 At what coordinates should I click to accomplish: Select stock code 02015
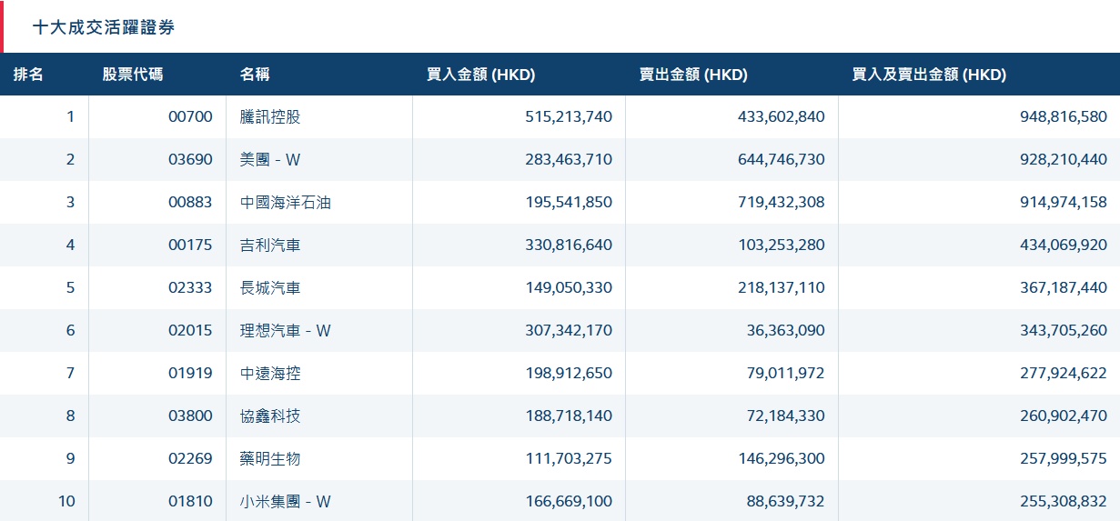[x=190, y=330]
